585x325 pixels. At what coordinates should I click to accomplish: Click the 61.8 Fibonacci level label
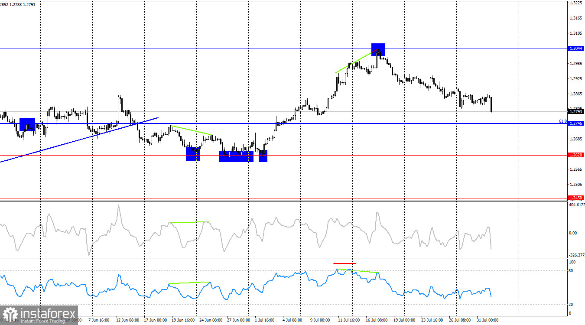(563, 121)
